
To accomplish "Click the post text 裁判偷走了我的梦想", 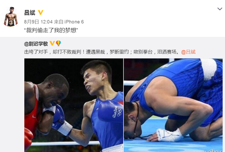I will 51,30.
